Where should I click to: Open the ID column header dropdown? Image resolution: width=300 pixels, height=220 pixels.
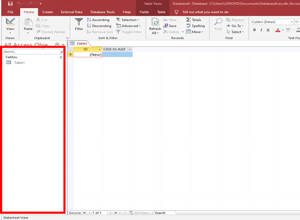pos(99,49)
